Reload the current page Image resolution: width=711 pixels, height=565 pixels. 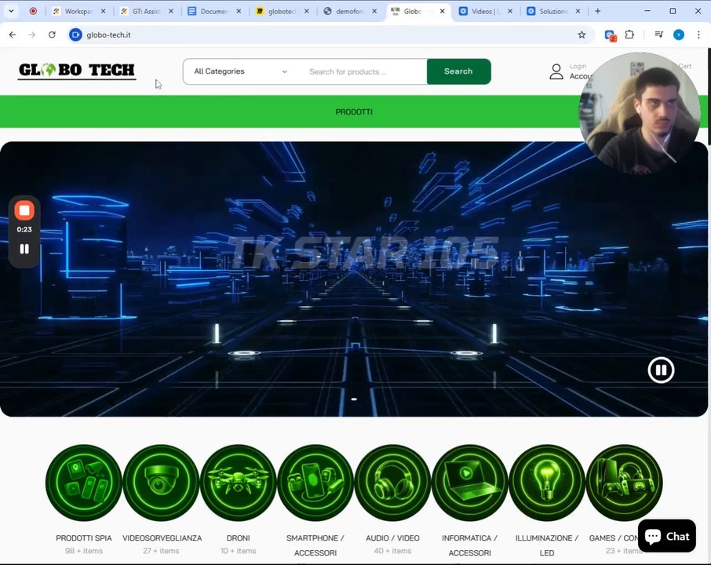tap(52, 35)
